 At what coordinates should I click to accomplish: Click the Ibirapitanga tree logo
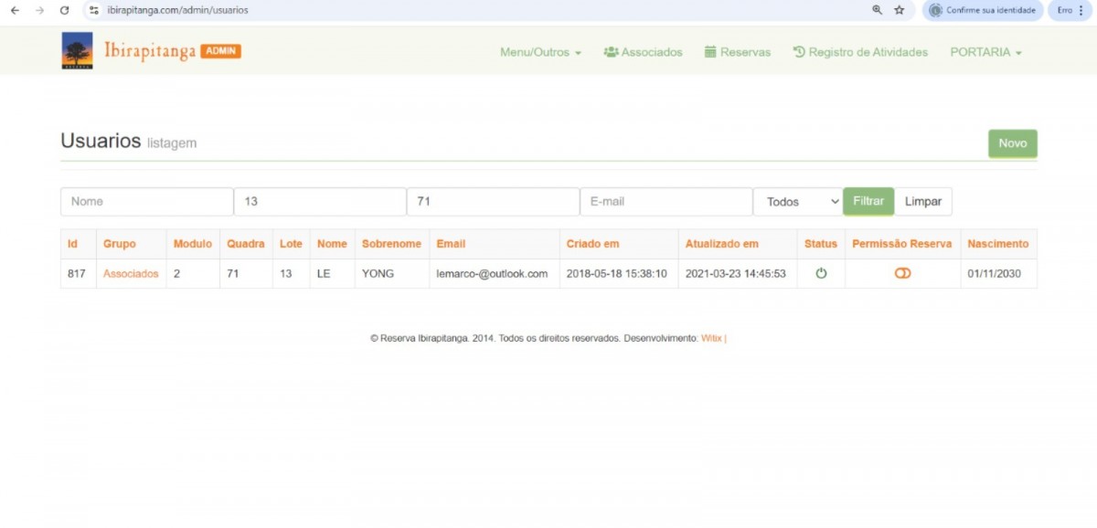click(77, 51)
